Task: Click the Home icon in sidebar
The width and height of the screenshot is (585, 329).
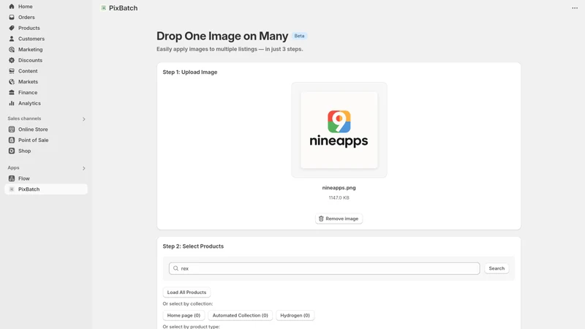Action: click(x=12, y=7)
